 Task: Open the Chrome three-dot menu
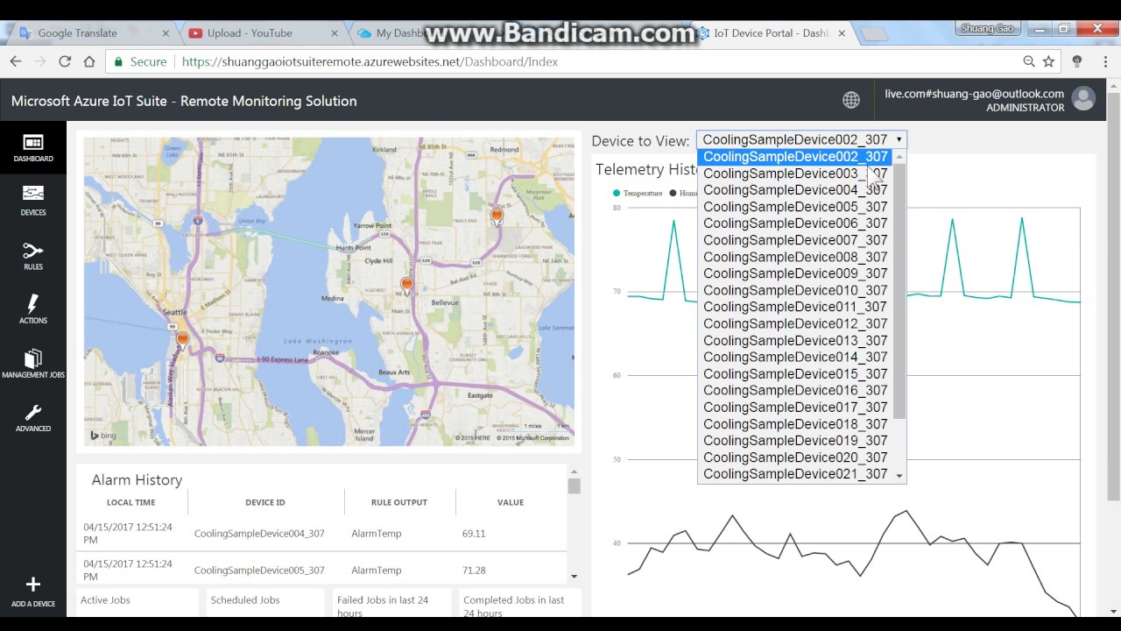coord(1105,61)
